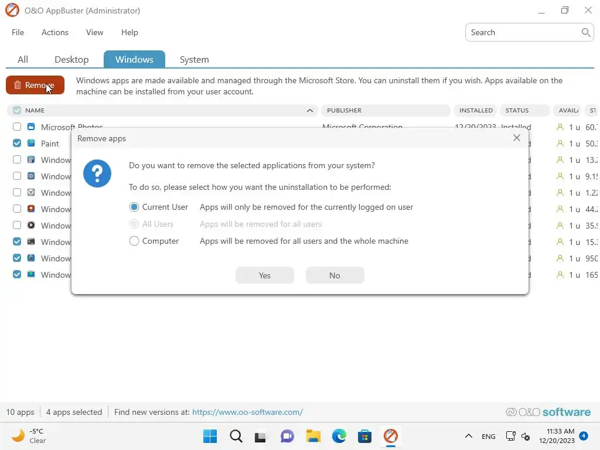This screenshot has width=600, height=450.
Task: Click the O&O AppBuster logo in the title bar
Action: (12, 11)
